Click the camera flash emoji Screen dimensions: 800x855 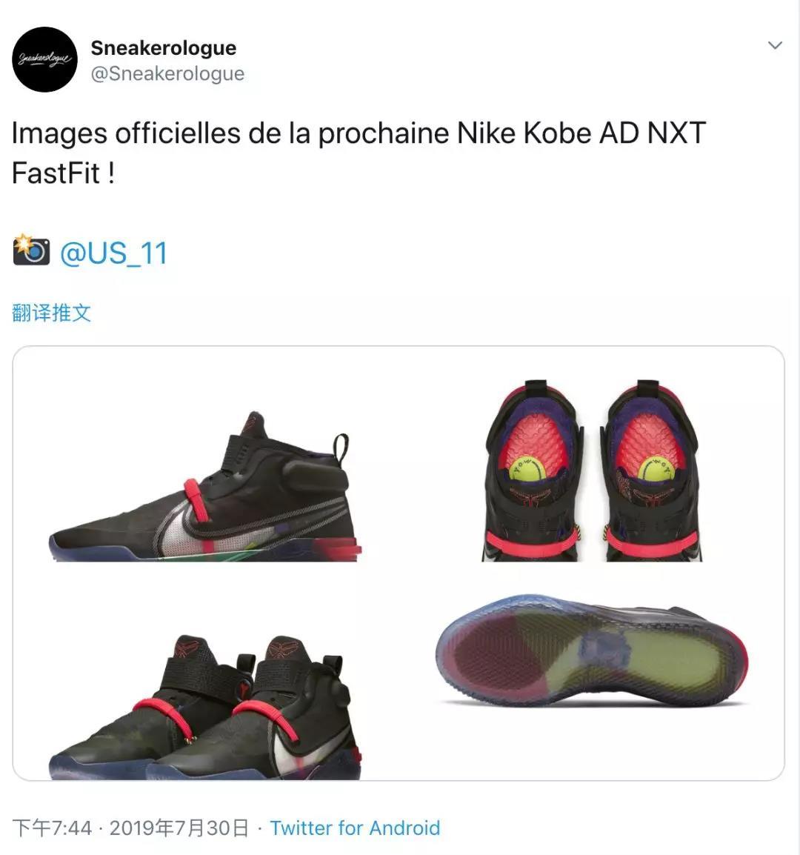[x=31, y=250]
